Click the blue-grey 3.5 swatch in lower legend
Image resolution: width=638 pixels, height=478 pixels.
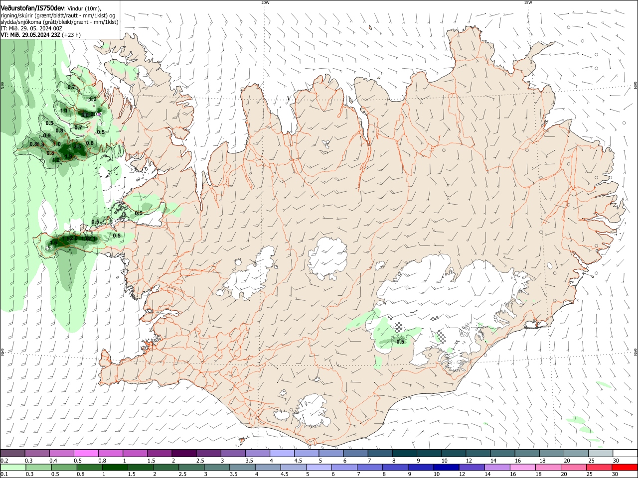click(242, 467)
